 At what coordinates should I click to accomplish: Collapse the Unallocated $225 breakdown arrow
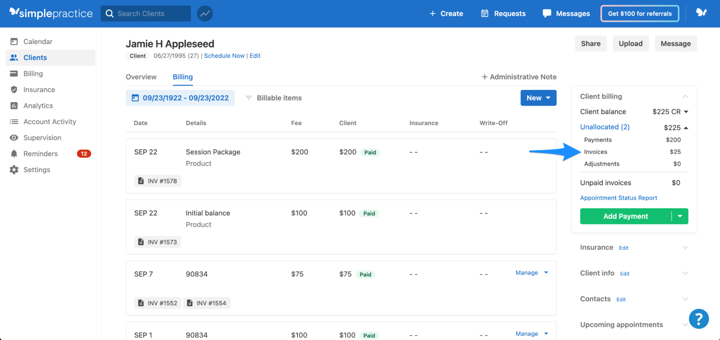(686, 128)
